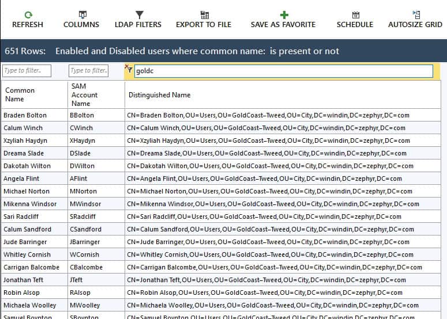The width and height of the screenshot is (447, 319).
Task: Clear the Distinguished Name filter icon
Action: coord(128,69)
